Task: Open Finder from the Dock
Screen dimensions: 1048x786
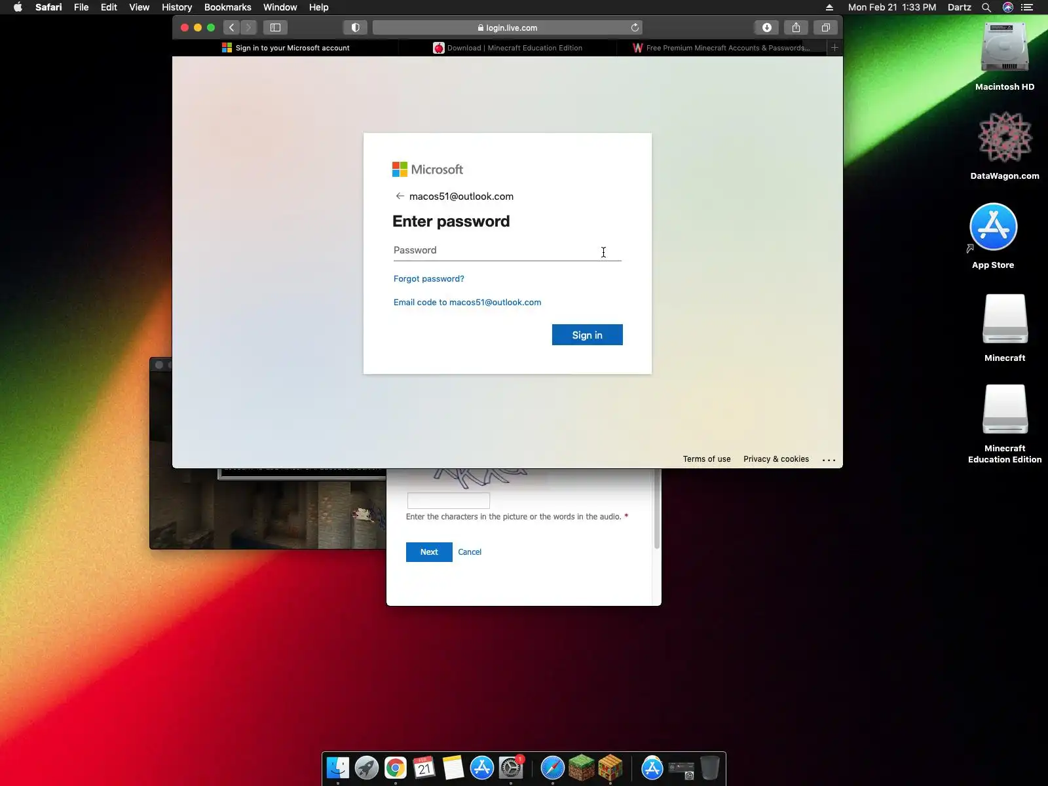Action: pos(338,768)
